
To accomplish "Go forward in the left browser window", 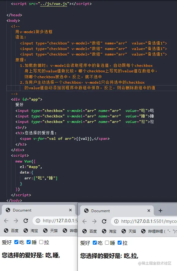I will (x=16, y=221).
